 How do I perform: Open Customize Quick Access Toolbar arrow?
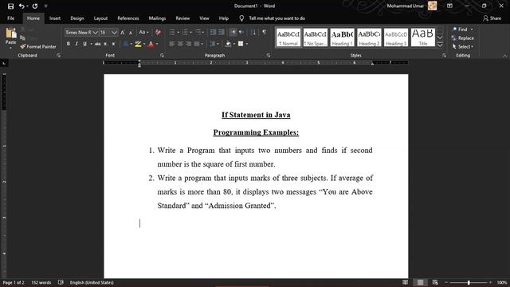pyautogui.click(x=46, y=6)
